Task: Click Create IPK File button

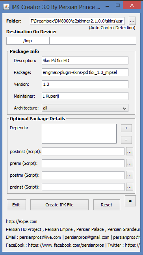Action: 59,205
